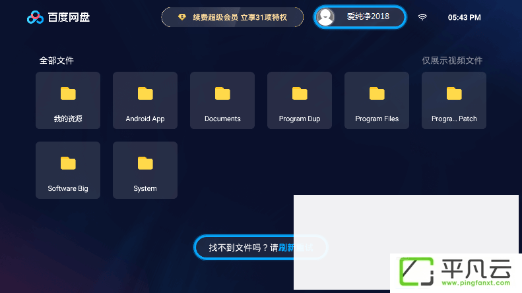Viewport: 522px width, 293px height.
Task: Open the Android App folder
Action: pos(145,100)
